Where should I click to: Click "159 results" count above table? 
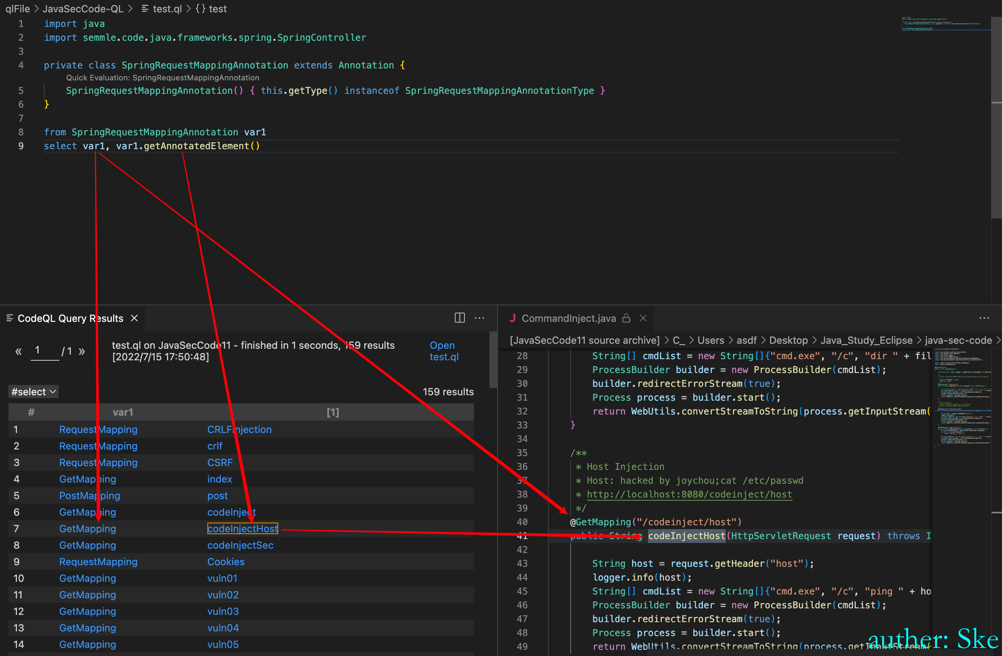448,392
